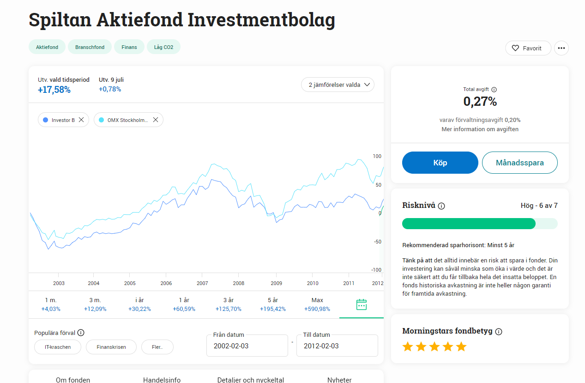Open 'Mer information om avgiften' link
Screen dimensions: 585x383
[480, 129]
